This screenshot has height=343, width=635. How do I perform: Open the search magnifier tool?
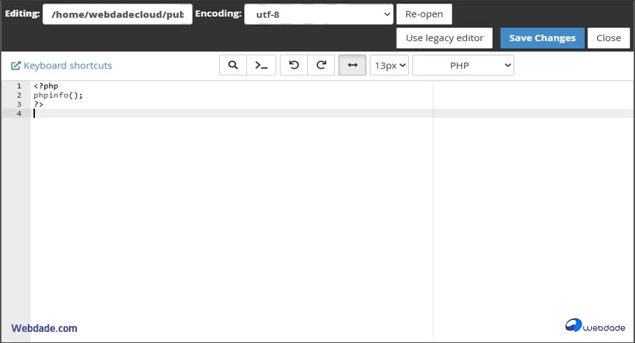tap(233, 65)
